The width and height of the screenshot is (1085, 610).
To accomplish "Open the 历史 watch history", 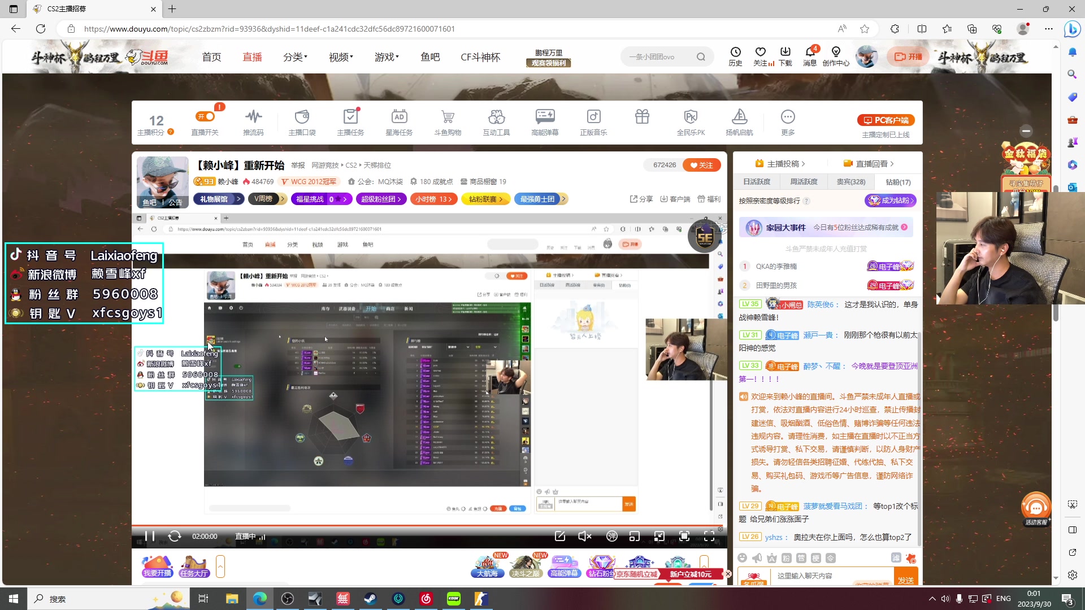I will pyautogui.click(x=735, y=56).
